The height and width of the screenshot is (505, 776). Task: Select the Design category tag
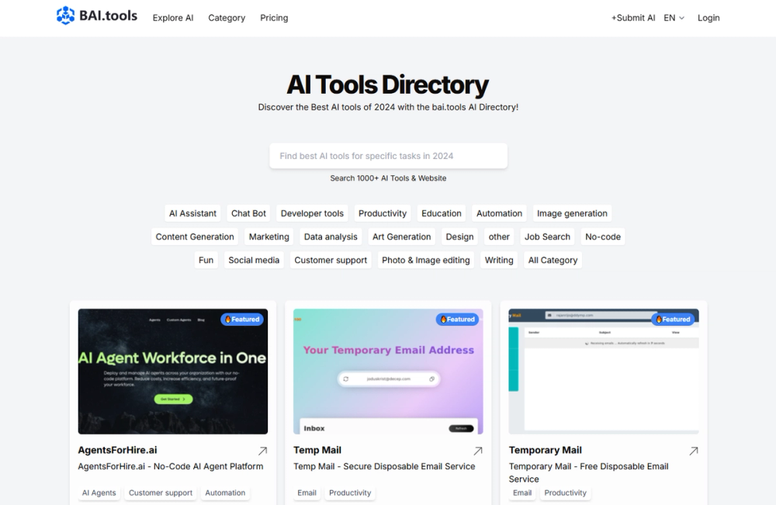click(459, 237)
